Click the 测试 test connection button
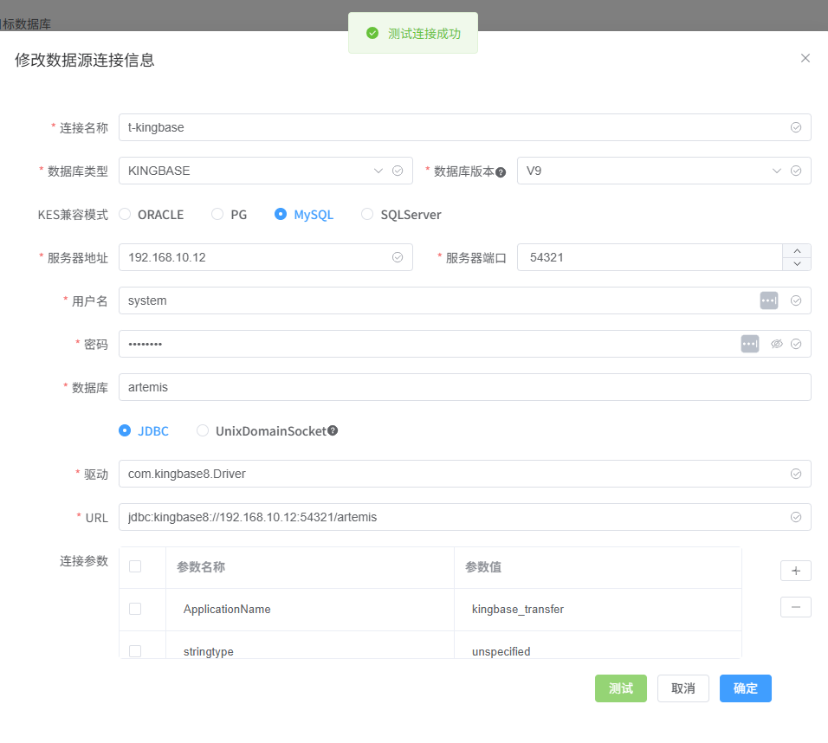Viewport: 828px width, 743px height. 620,688
